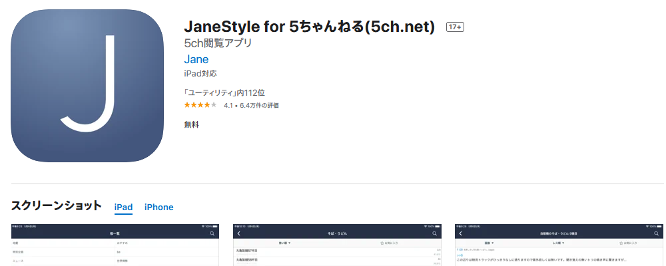Image resolution: width=666 pixels, height=266 pixels.
Task: Click the JaneStyle app icon
Action: coord(87,86)
